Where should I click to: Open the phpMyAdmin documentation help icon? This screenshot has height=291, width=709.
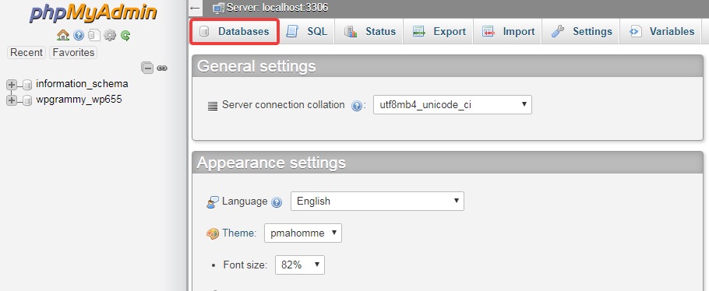point(79,35)
